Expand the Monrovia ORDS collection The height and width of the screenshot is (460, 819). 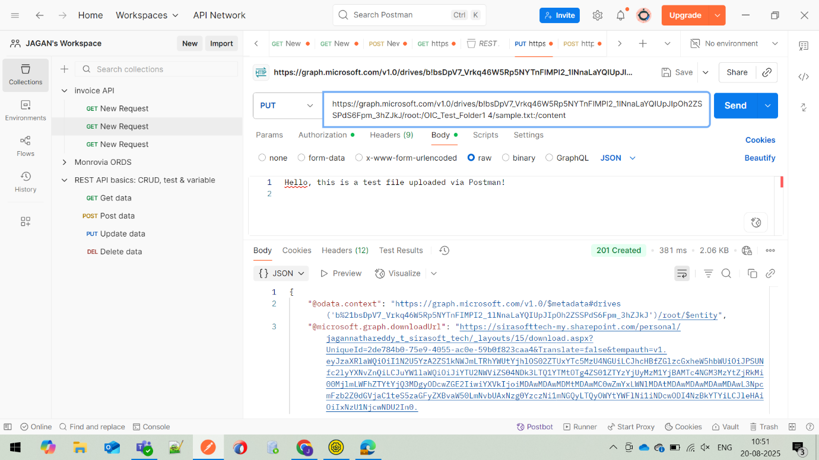(65, 162)
